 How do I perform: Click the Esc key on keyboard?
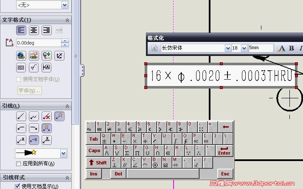(x=225, y=174)
